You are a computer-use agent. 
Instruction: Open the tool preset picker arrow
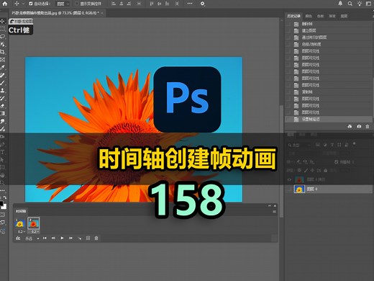coord(23,4)
